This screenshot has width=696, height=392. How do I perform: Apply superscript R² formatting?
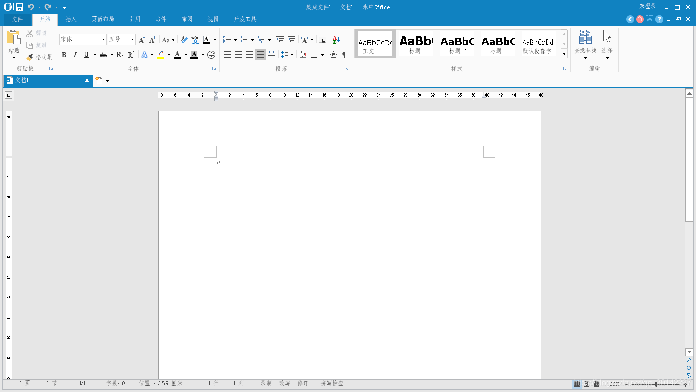click(131, 55)
